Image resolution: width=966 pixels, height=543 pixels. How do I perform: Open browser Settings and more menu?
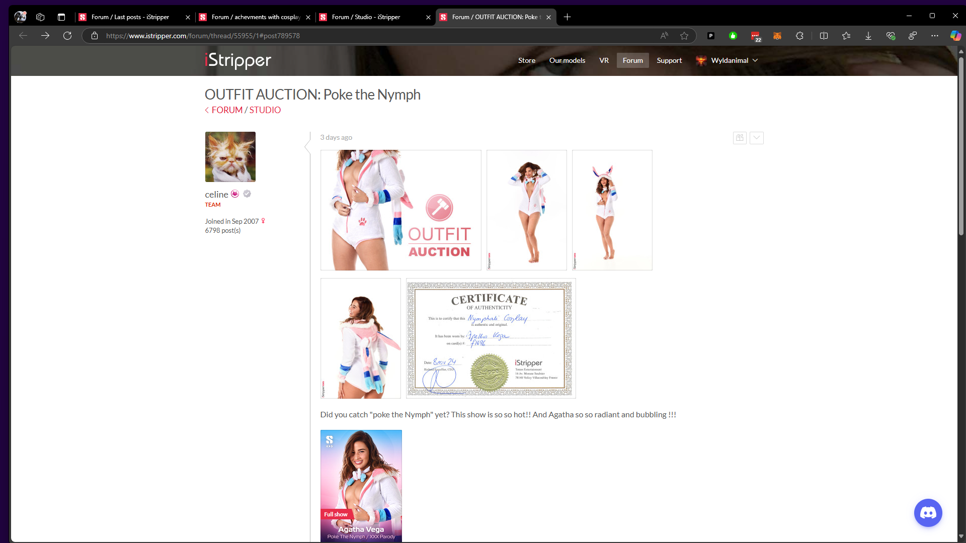pyautogui.click(x=934, y=36)
